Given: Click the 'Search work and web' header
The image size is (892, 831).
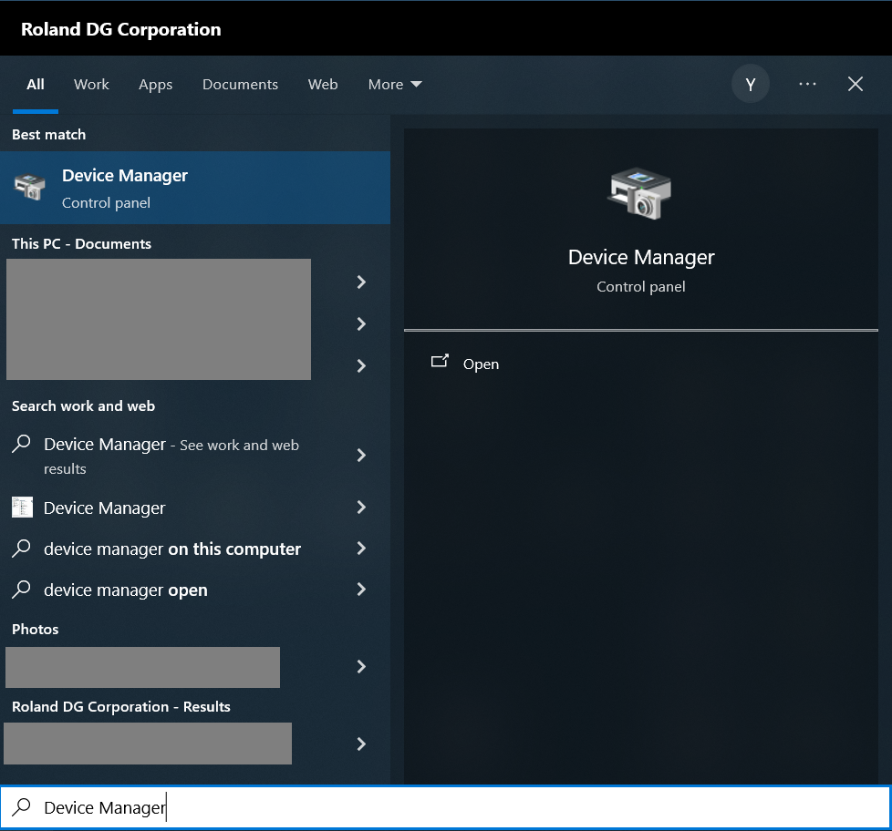Looking at the screenshot, I should (x=84, y=405).
